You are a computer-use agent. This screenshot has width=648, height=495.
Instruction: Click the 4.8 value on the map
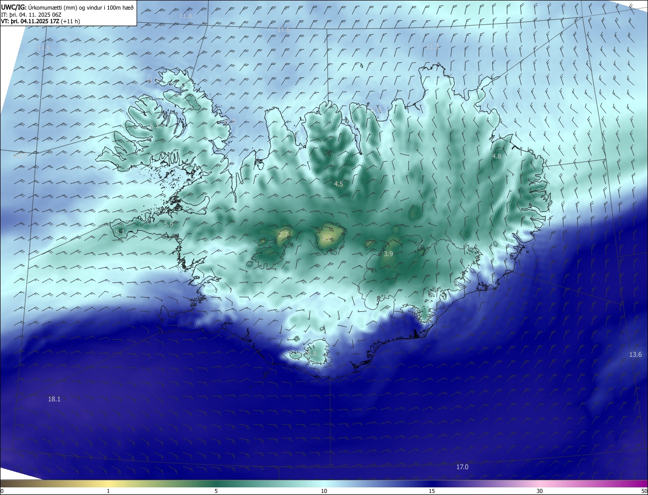[x=496, y=156]
